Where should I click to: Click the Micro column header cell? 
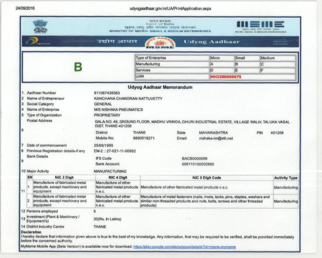pos(222,58)
